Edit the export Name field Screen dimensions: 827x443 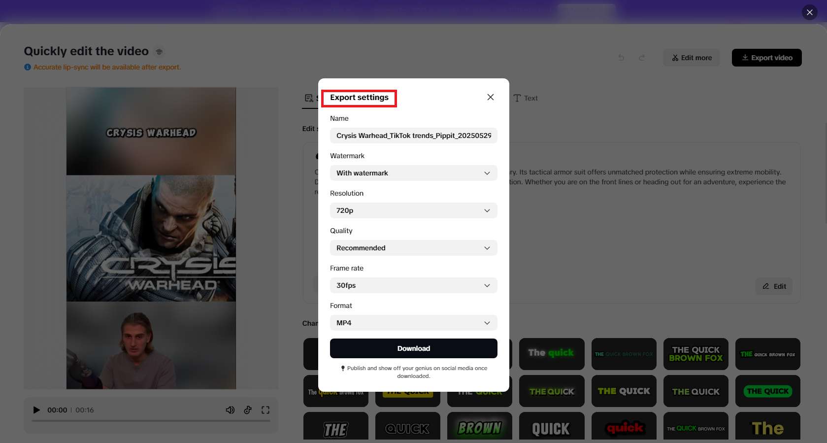tap(413, 136)
